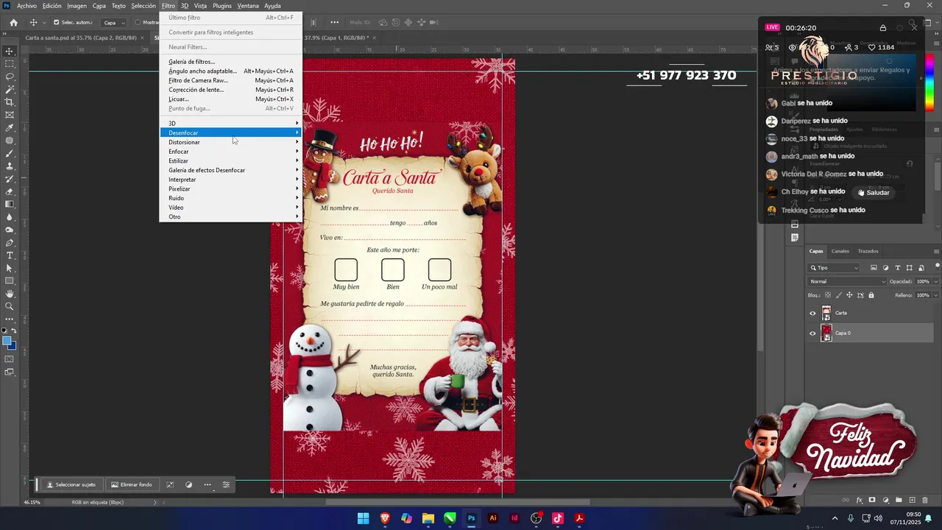Click the lock all padlock icon
942x530 pixels.
pyautogui.click(x=871, y=295)
